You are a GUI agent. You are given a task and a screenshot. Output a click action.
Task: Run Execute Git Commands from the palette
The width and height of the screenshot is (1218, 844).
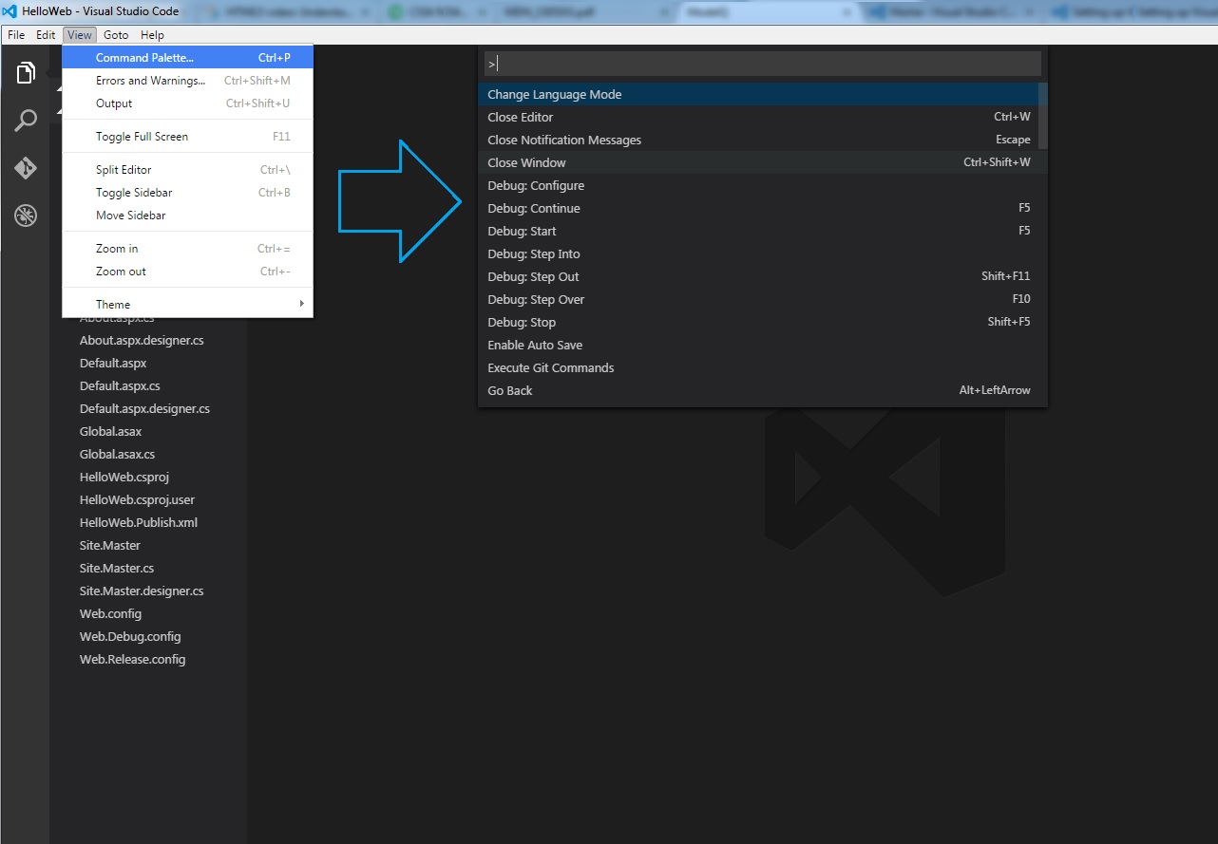(550, 367)
